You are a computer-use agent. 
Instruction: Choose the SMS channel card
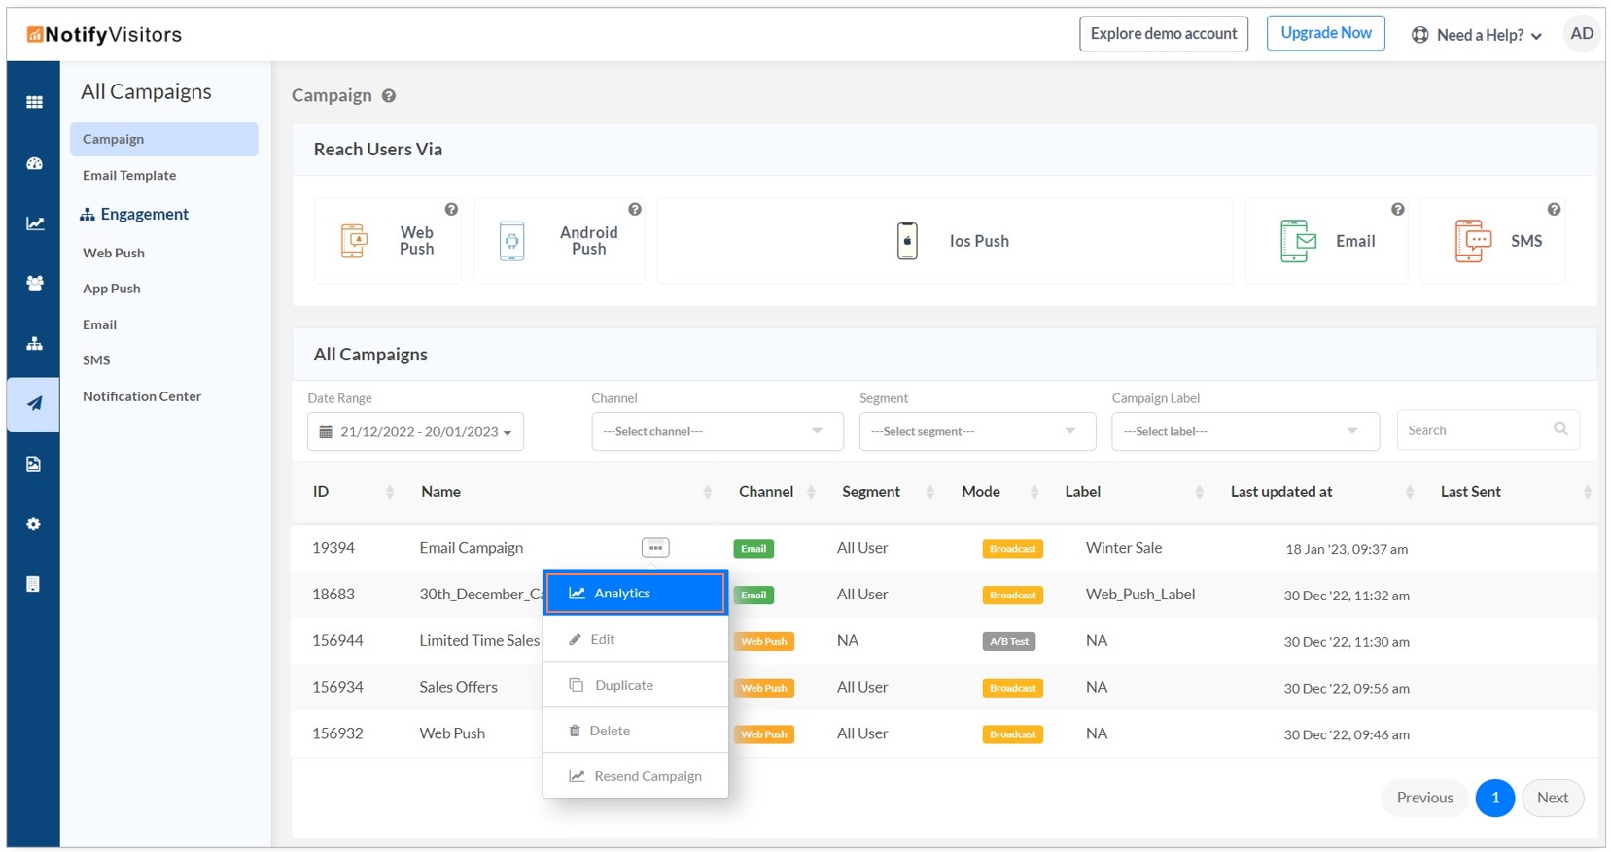1492,241
